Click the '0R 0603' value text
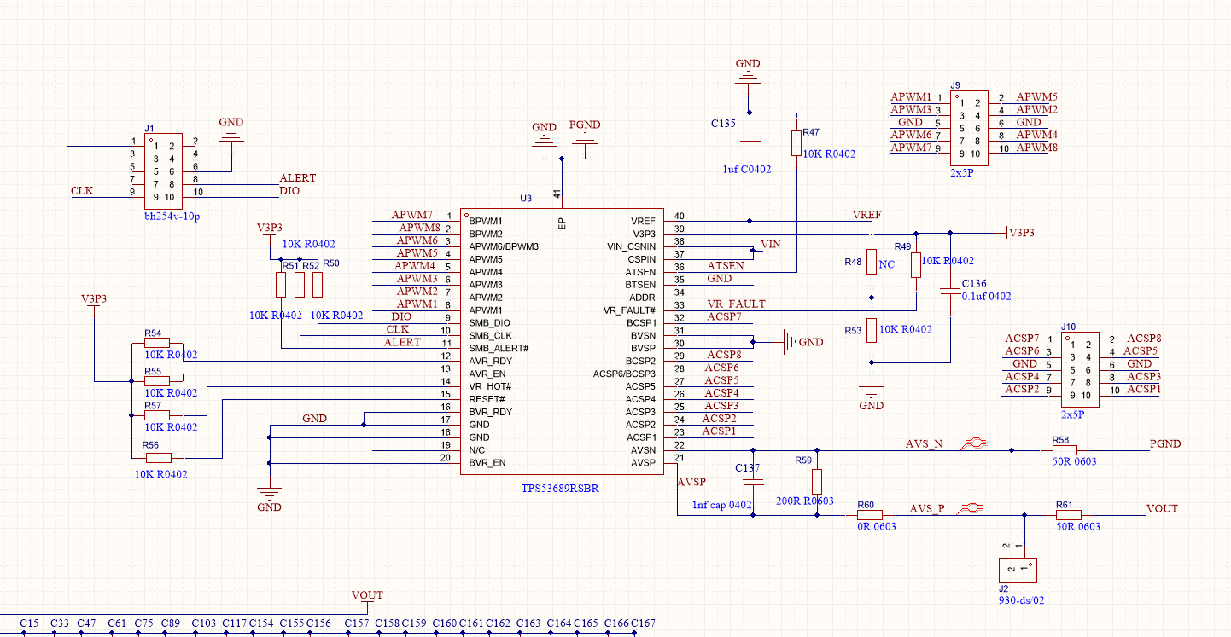The height and width of the screenshot is (637, 1231). 877,527
